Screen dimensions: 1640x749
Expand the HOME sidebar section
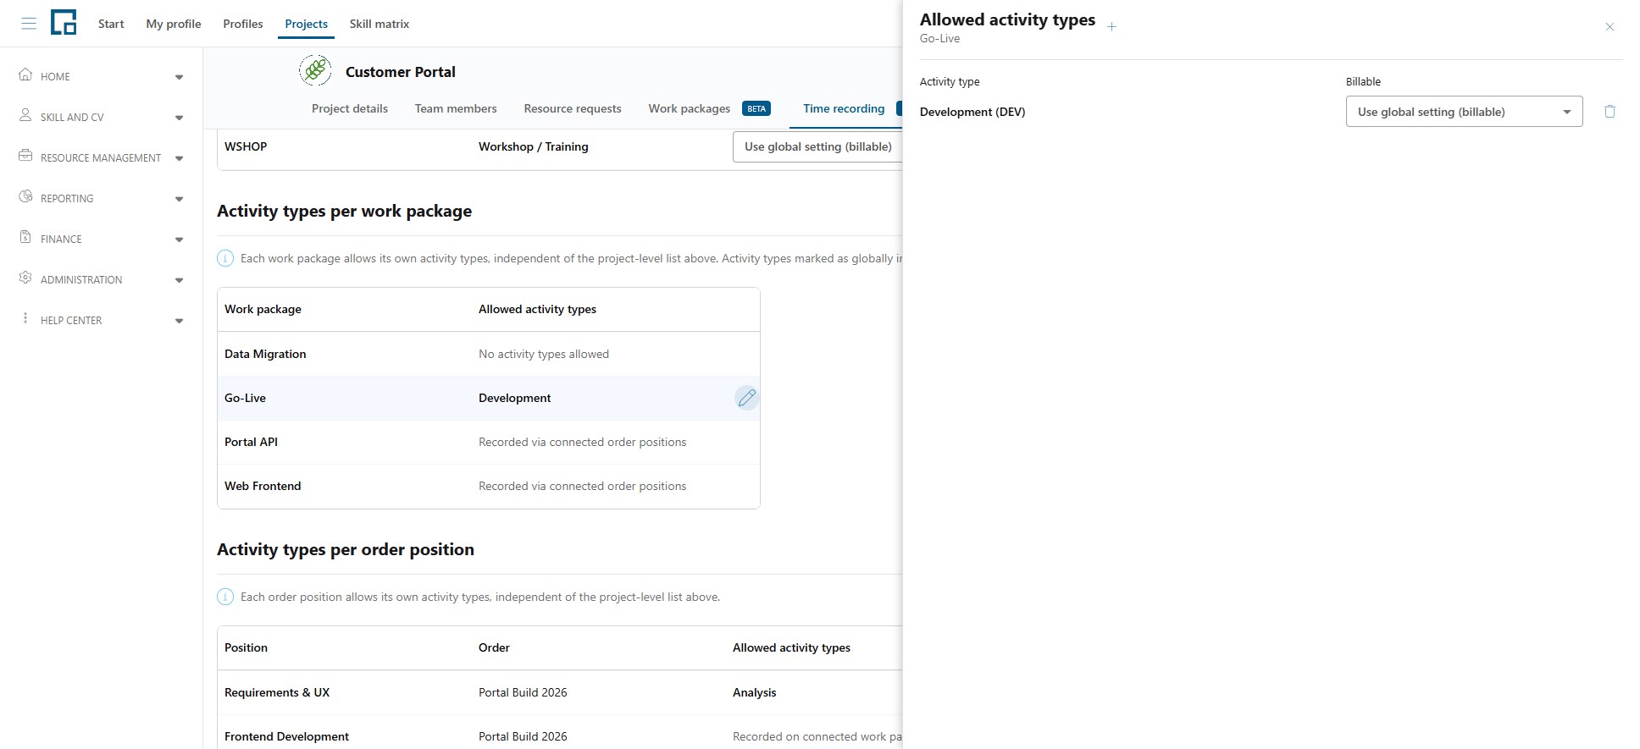point(179,77)
